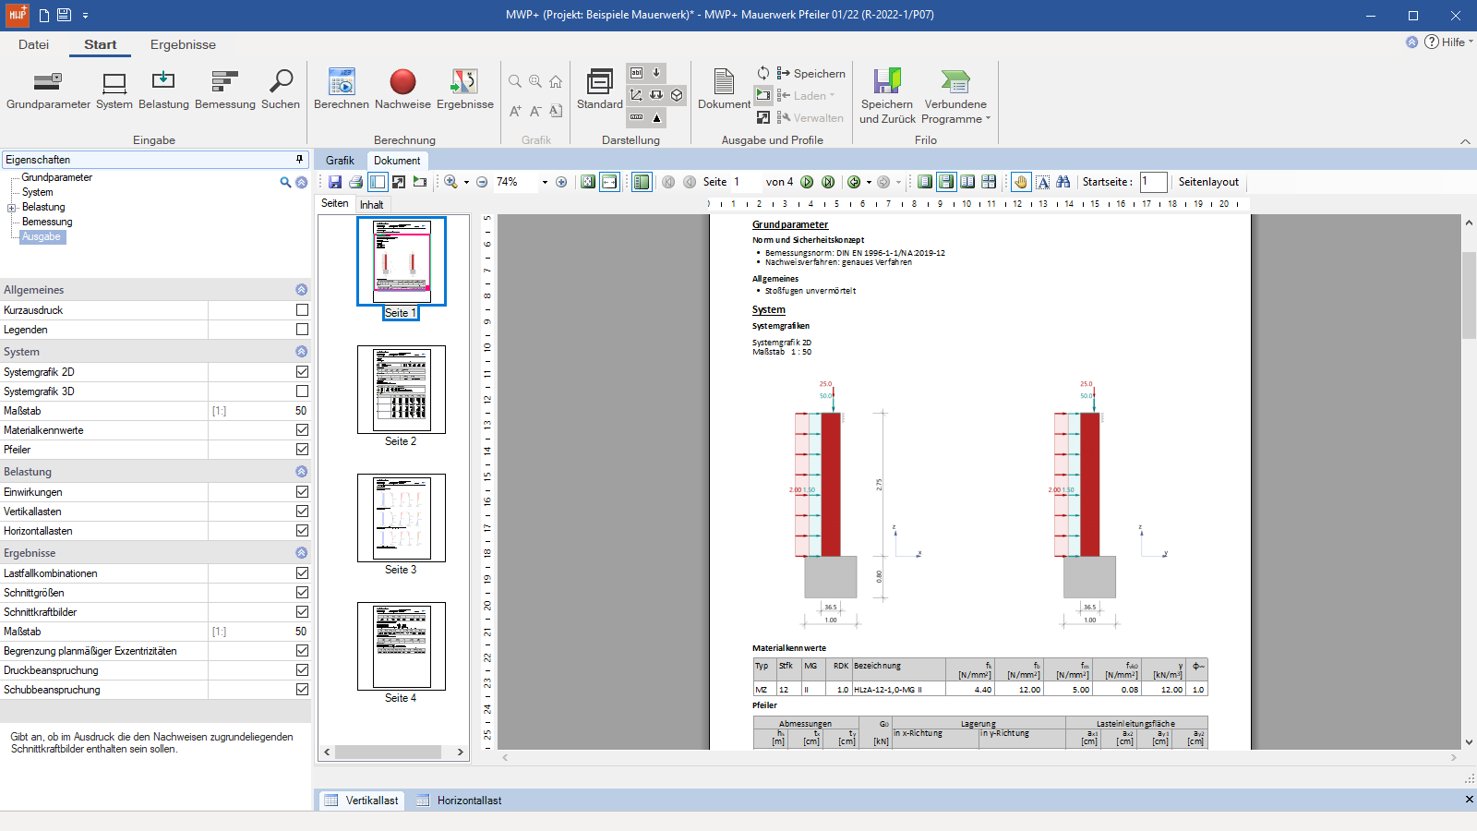Click the Startseite number field
1477x831 pixels.
[1153, 182]
